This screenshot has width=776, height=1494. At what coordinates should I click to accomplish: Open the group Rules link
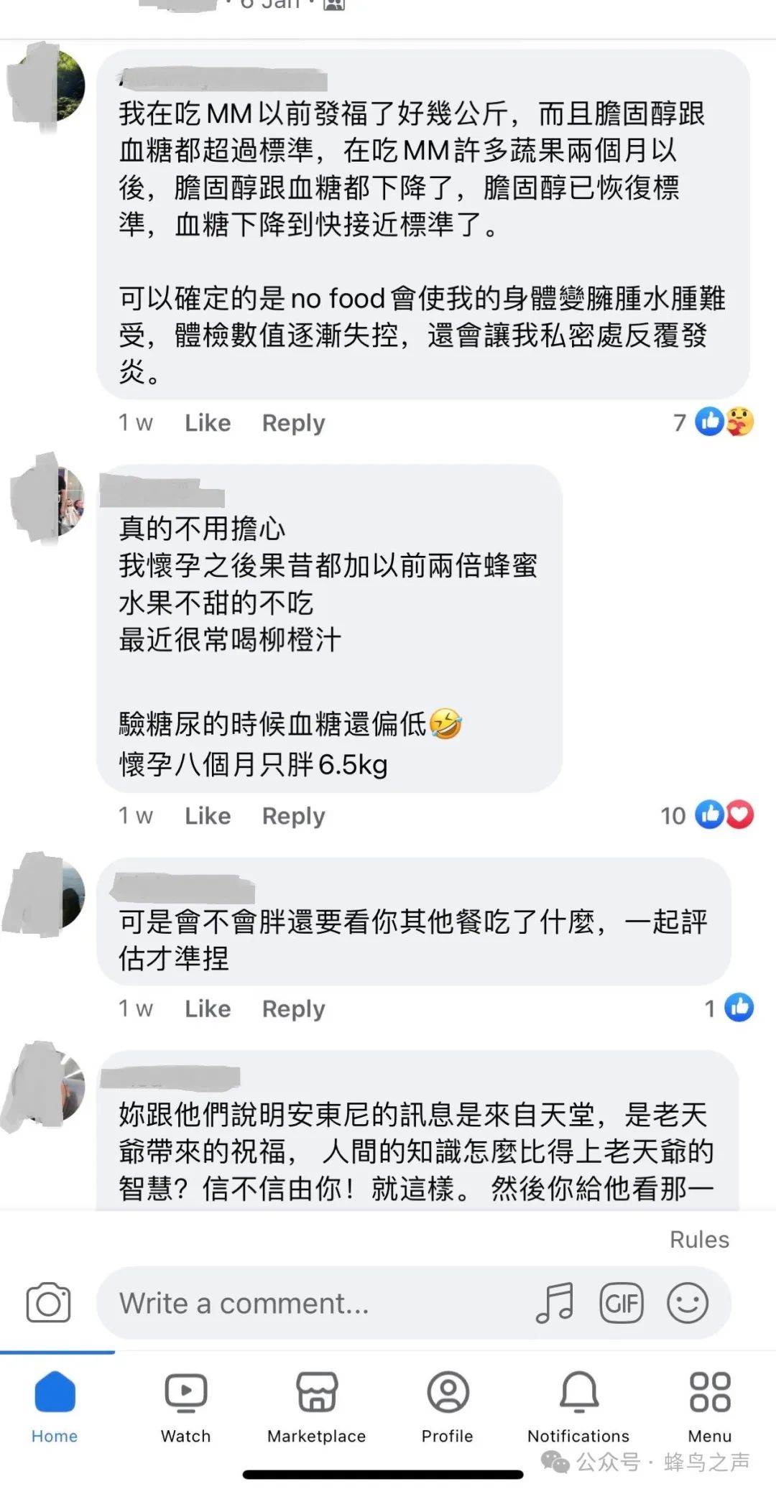click(x=699, y=1240)
